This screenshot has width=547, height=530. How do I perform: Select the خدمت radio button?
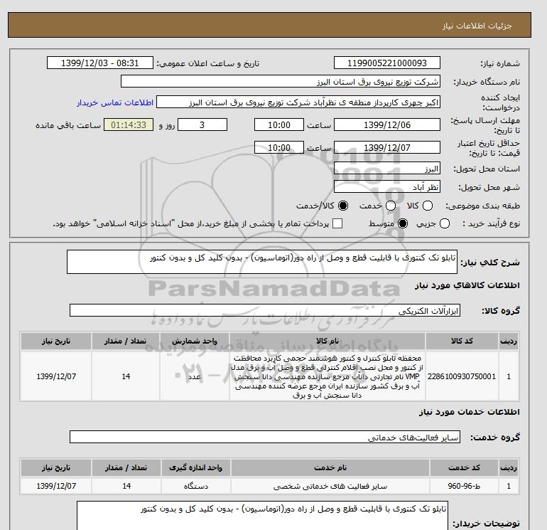tap(391, 206)
